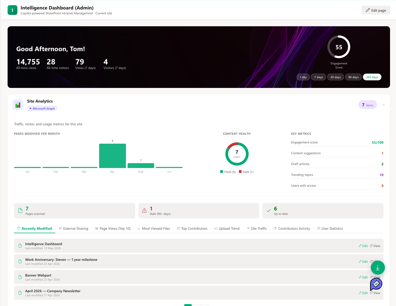Click the Edit page button
The width and height of the screenshot is (396, 306).
click(x=376, y=10)
